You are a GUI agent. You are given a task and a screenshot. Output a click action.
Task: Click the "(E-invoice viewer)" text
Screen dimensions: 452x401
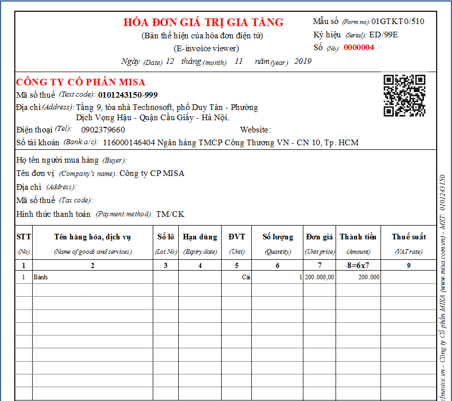click(x=206, y=49)
